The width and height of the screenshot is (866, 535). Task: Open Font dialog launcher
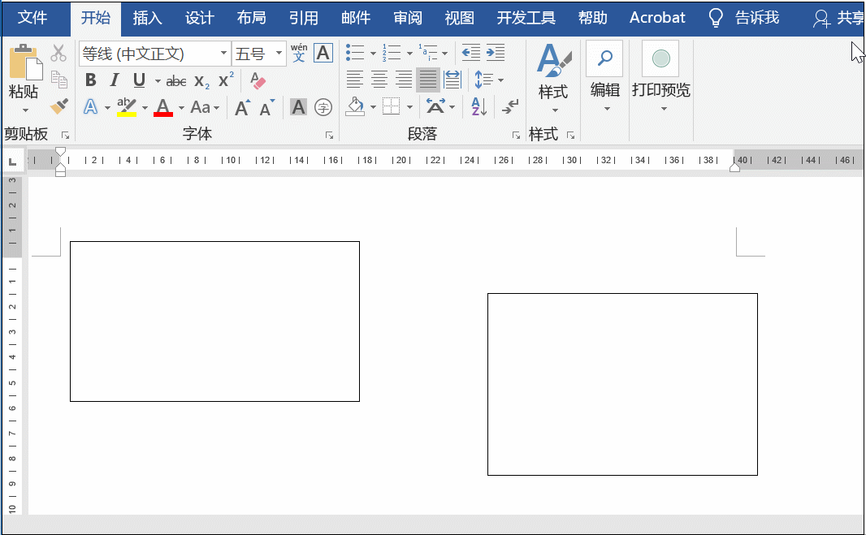point(329,136)
